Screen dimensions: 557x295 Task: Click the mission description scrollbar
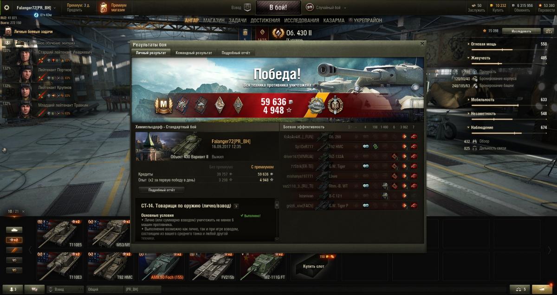coord(277,220)
